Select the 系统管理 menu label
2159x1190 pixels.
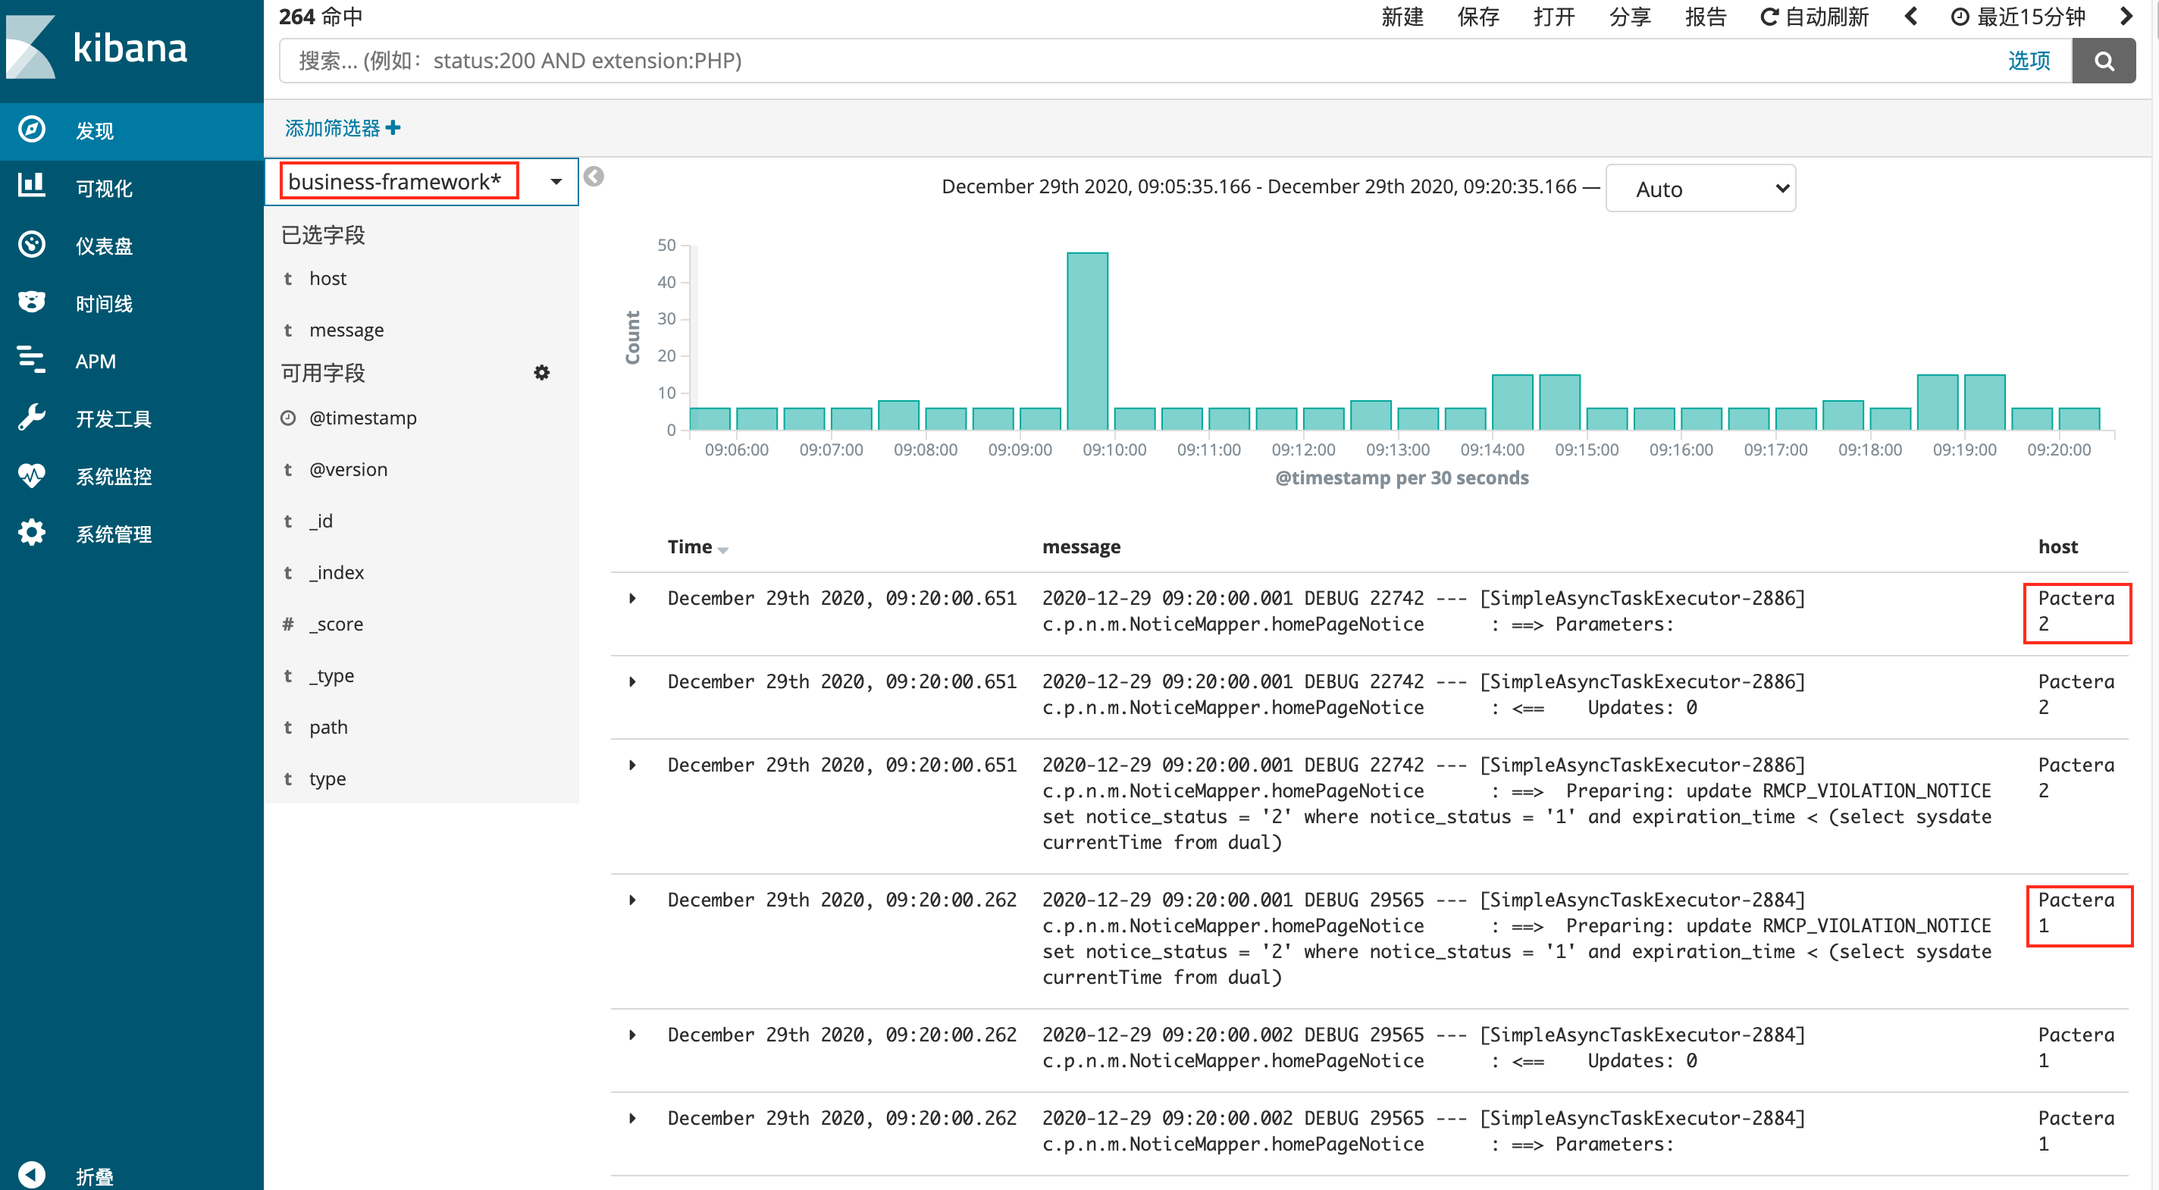tap(114, 534)
